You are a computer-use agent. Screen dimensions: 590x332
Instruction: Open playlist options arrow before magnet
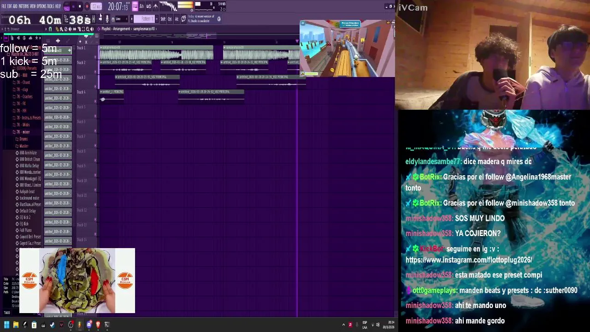coord(46,29)
